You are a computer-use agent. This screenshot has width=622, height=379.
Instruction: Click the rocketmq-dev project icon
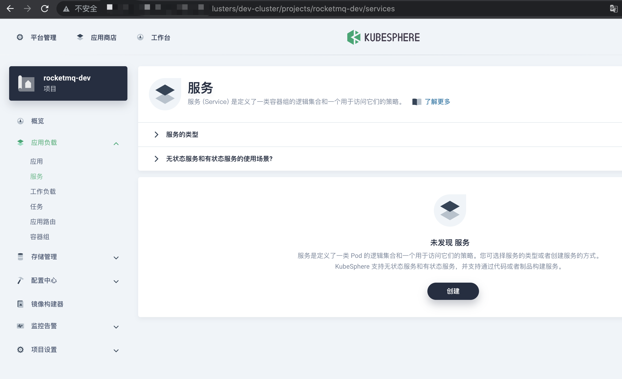26,83
